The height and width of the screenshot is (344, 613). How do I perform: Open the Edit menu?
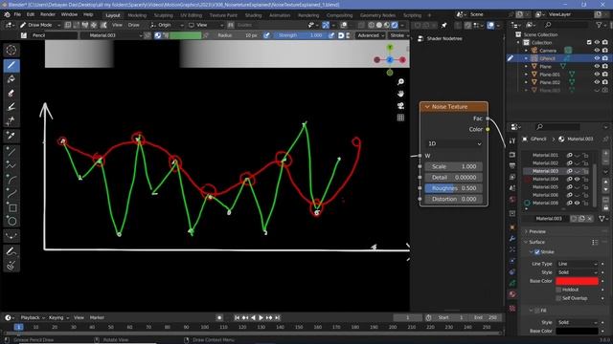pyautogui.click(x=31, y=14)
